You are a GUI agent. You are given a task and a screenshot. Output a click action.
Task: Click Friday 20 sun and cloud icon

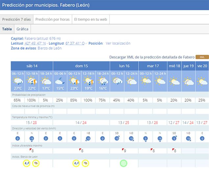[x=202, y=81]
